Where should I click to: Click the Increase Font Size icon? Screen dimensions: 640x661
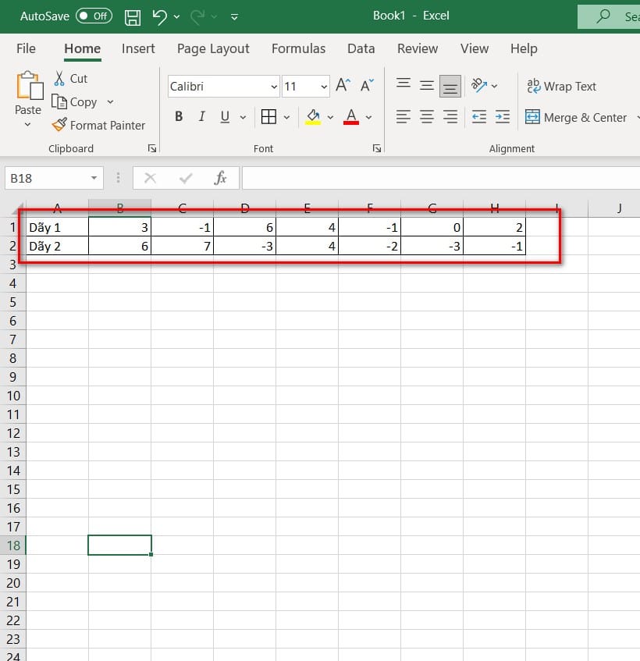343,86
